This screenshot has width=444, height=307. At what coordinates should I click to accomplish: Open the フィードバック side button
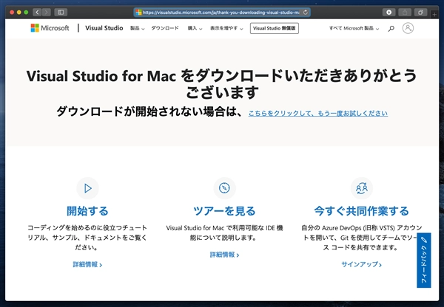tap(424, 260)
